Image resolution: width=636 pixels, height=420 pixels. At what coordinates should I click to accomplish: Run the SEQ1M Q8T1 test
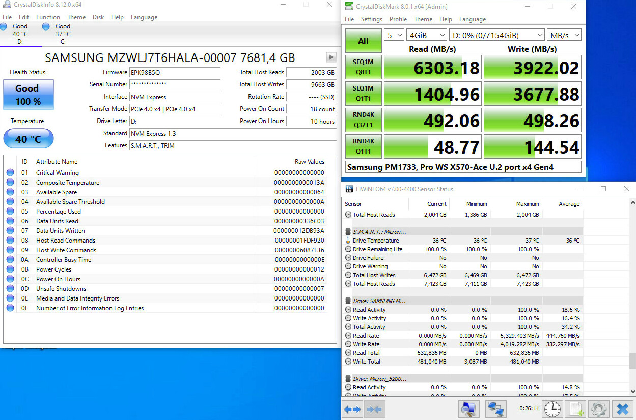[363, 68]
